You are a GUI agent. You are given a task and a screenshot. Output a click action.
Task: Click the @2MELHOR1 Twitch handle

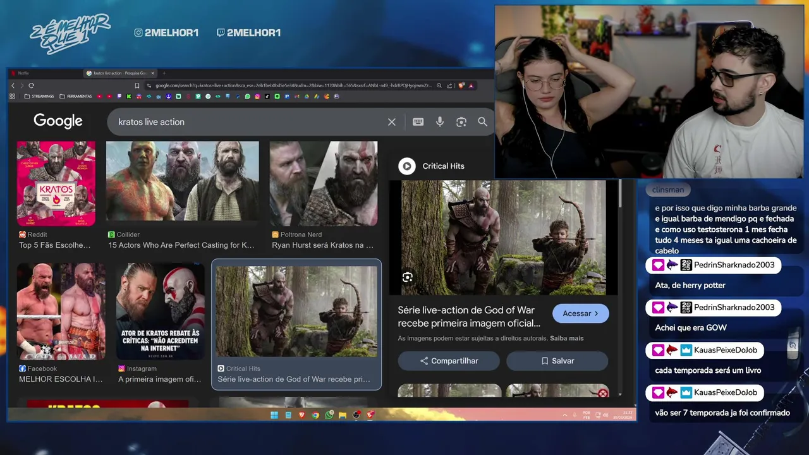tap(248, 33)
